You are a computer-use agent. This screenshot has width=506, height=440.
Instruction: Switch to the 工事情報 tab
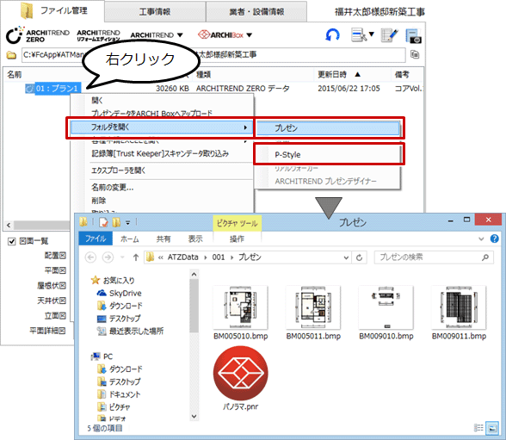(x=155, y=12)
